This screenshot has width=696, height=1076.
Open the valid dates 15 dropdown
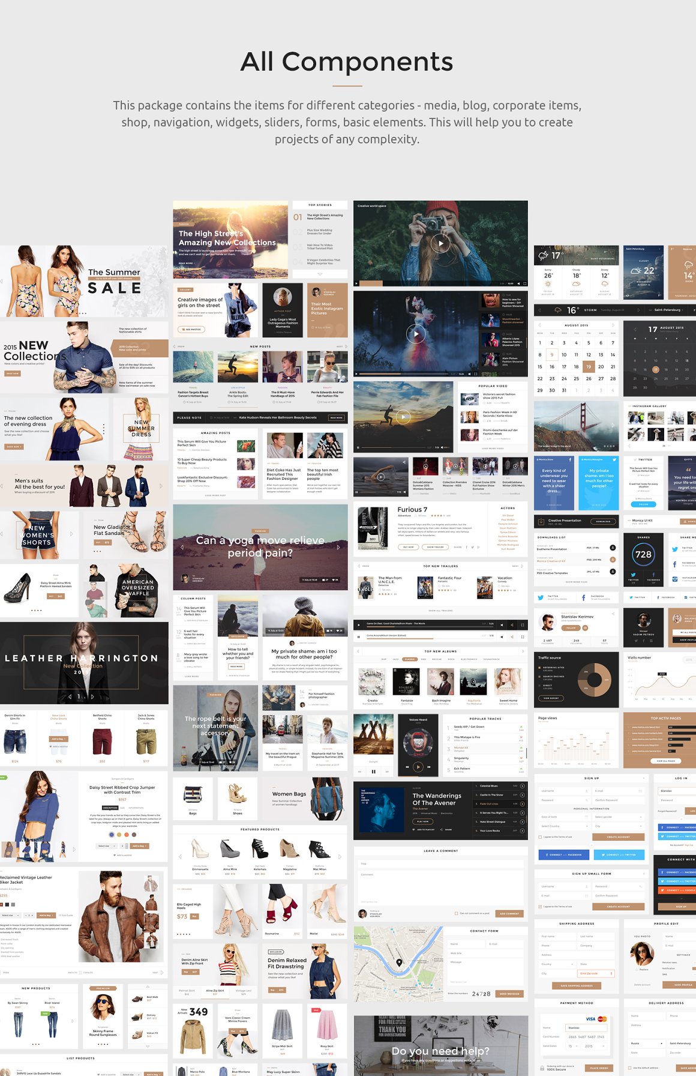click(x=572, y=1046)
